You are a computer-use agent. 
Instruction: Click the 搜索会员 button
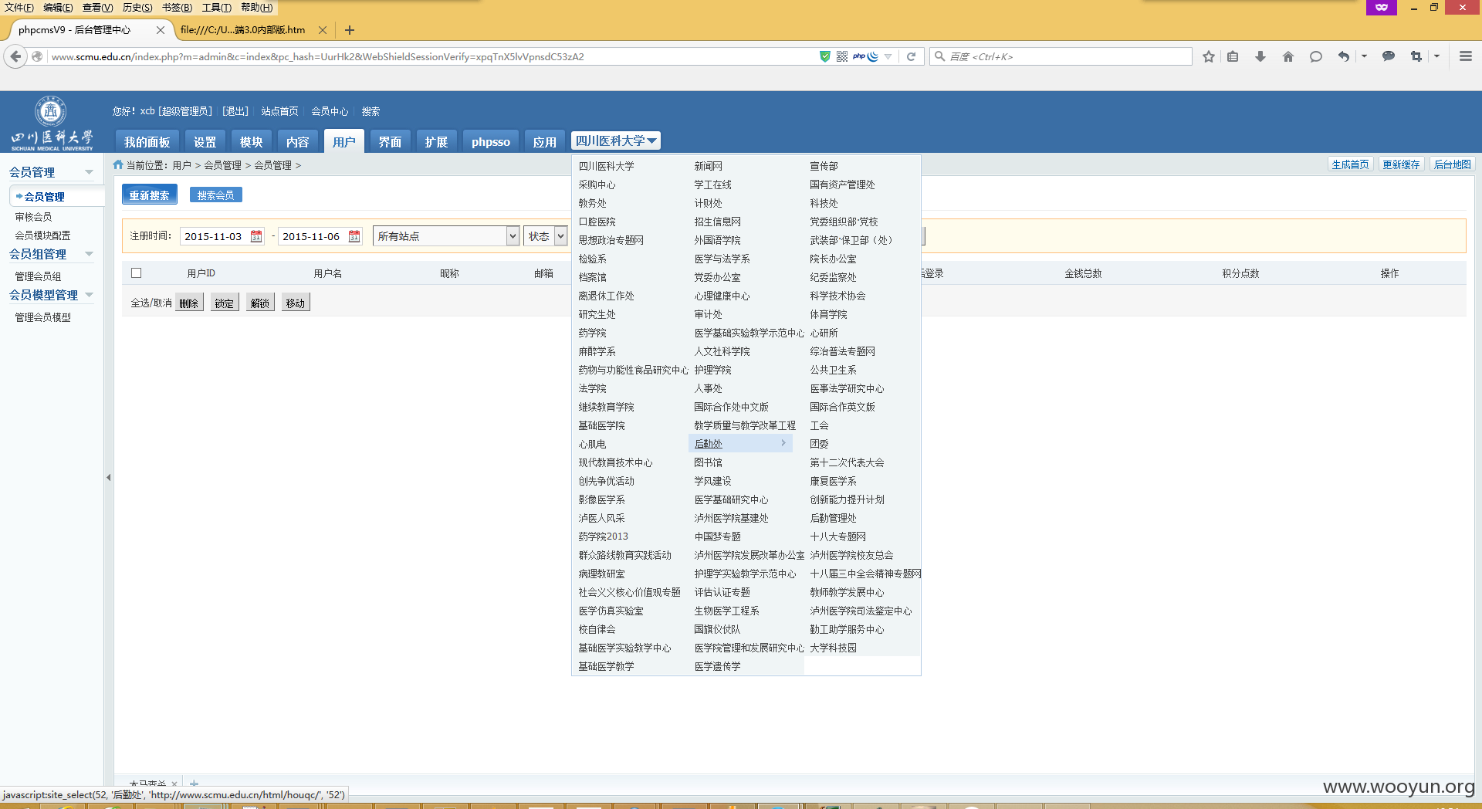pos(216,195)
